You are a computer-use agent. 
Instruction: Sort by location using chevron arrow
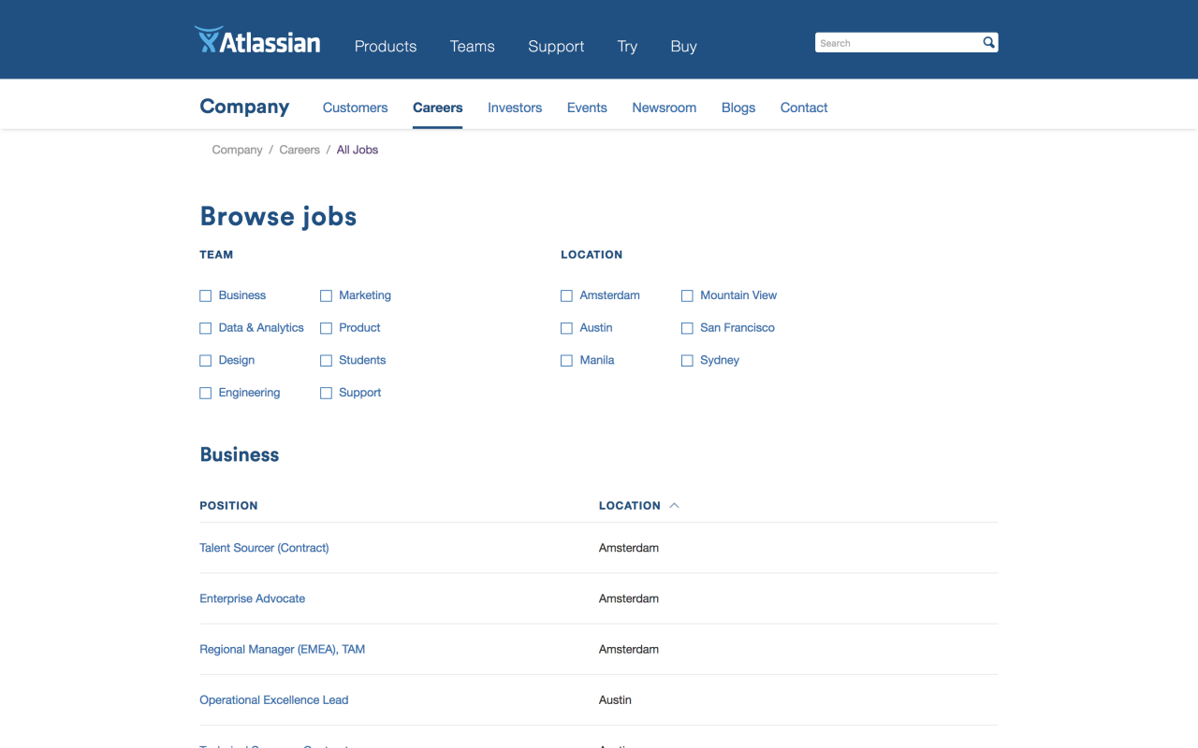tap(674, 506)
